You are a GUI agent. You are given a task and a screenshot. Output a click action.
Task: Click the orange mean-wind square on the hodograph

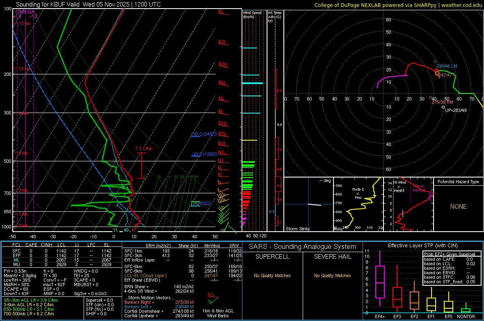pyautogui.click(x=437, y=73)
